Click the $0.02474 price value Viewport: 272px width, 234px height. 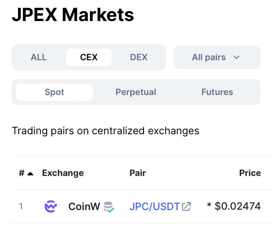click(x=238, y=206)
